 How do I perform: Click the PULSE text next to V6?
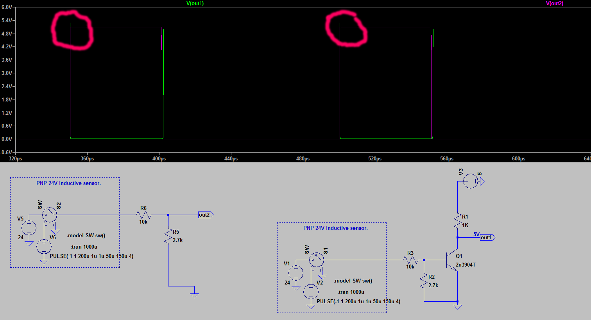[x=91, y=256]
